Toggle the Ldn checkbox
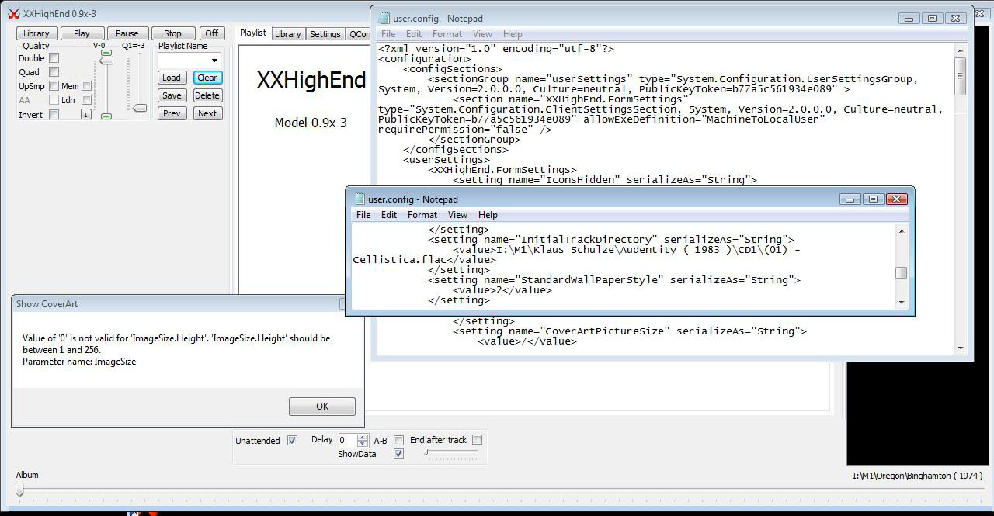The height and width of the screenshot is (516, 994). [86, 100]
